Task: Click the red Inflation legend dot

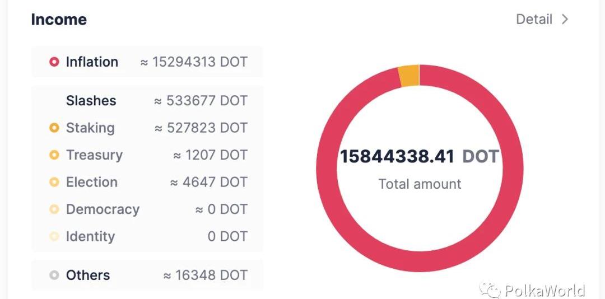Action: 54,62
